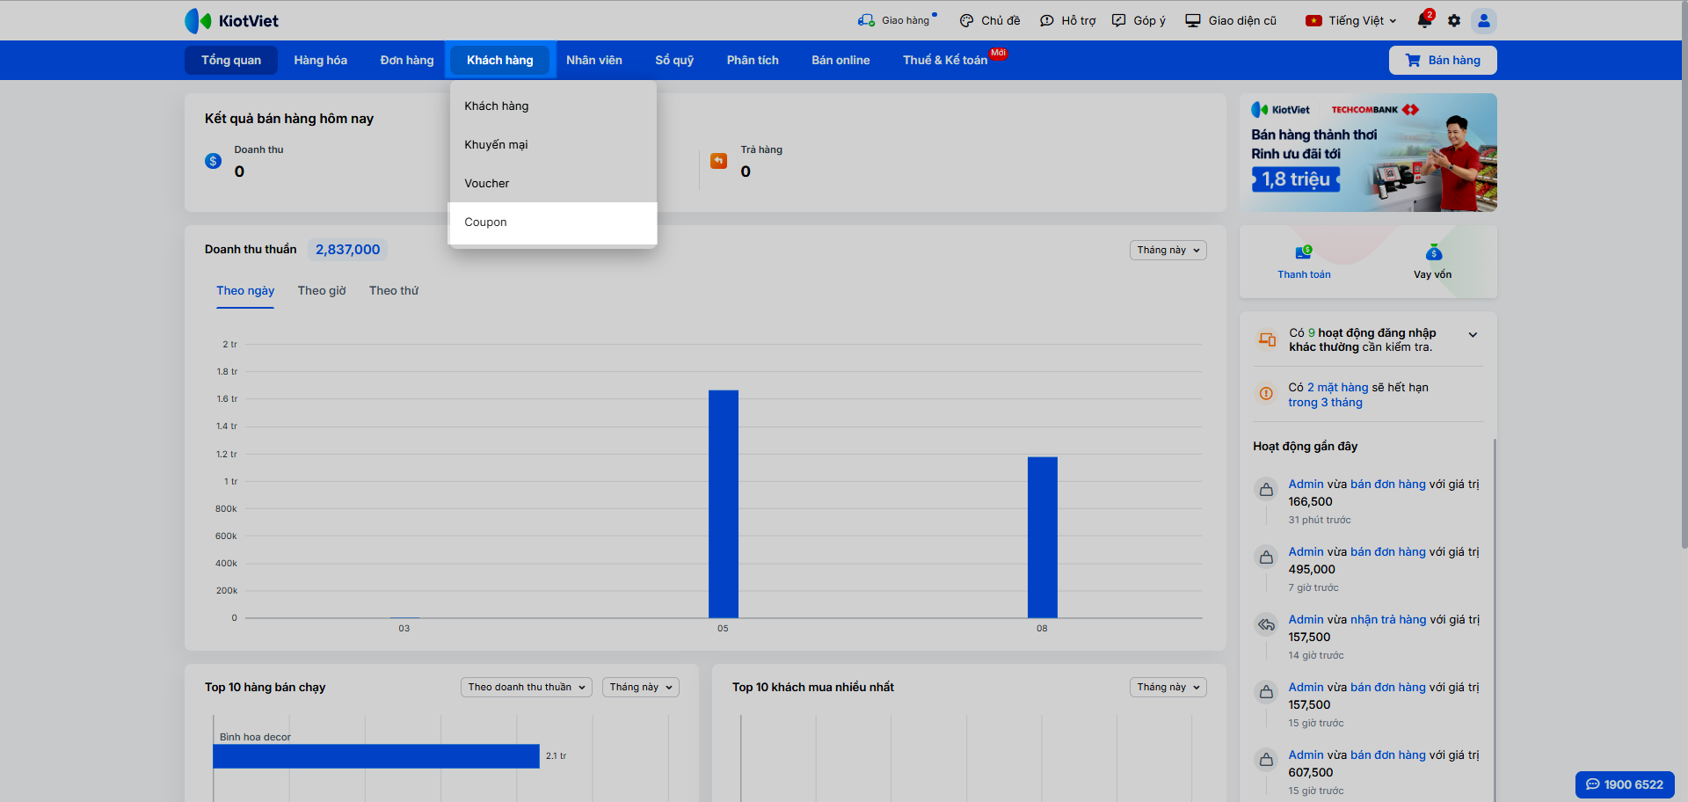This screenshot has width=1688, height=802.
Task: Call hotline 1900 6522 button
Action: 1625,784
